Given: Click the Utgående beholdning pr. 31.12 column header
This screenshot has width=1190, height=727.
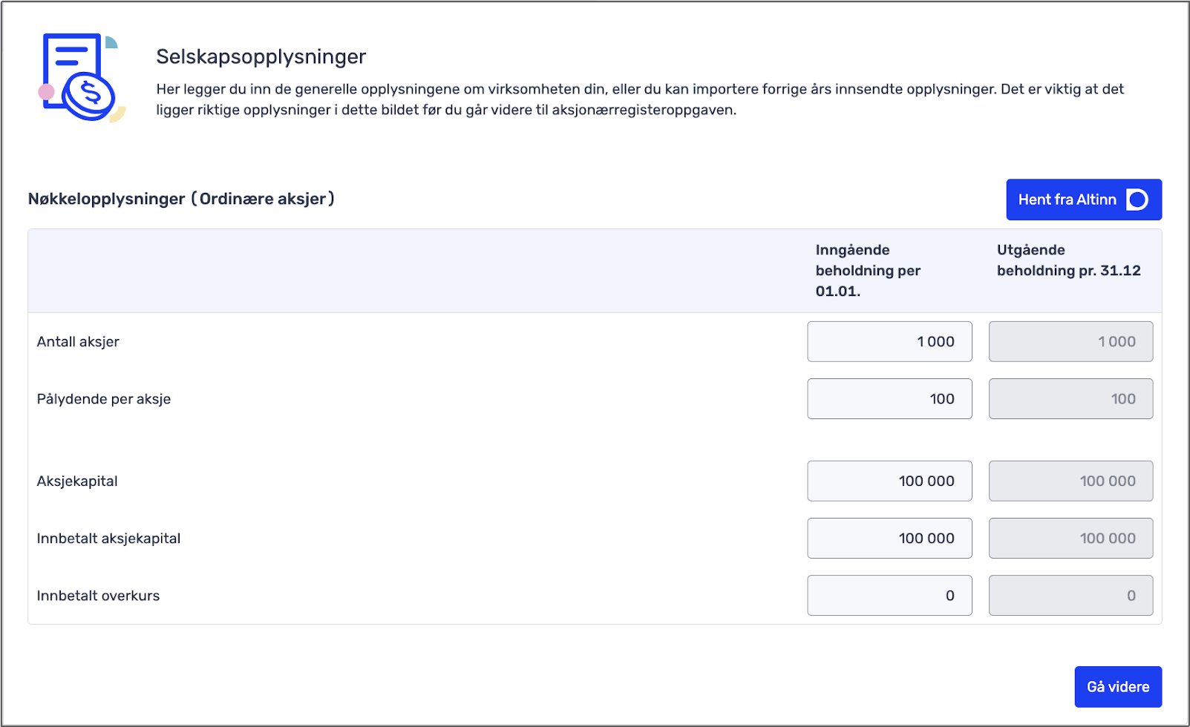Looking at the screenshot, I should [x=1068, y=260].
